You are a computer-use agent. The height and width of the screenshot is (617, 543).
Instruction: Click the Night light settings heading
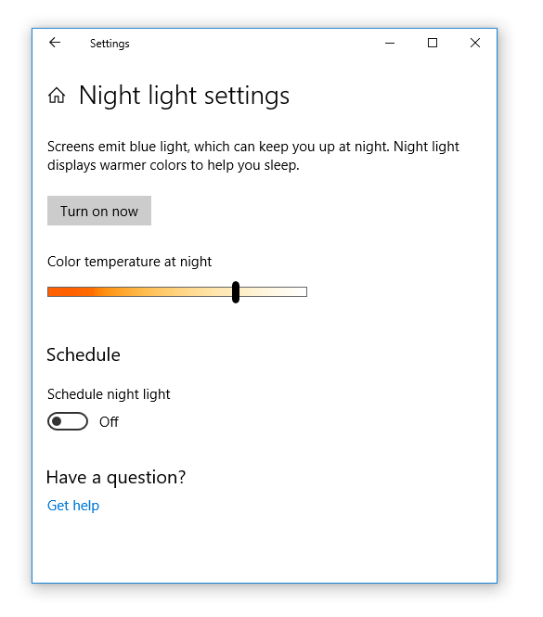(184, 96)
